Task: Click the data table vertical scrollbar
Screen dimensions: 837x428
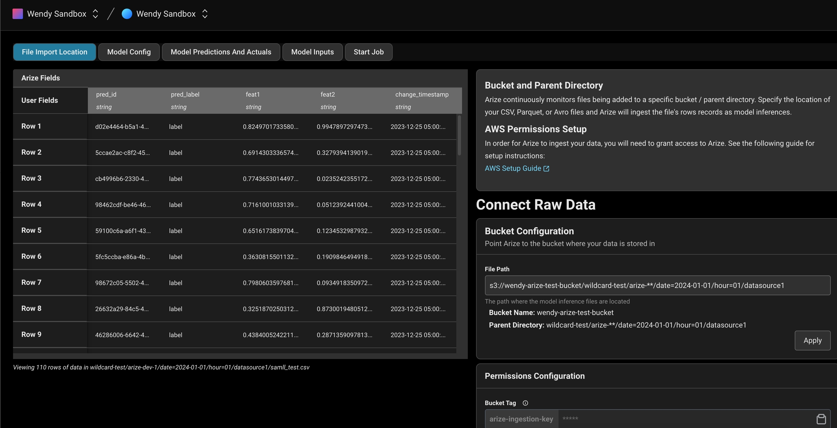Action: [459, 136]
